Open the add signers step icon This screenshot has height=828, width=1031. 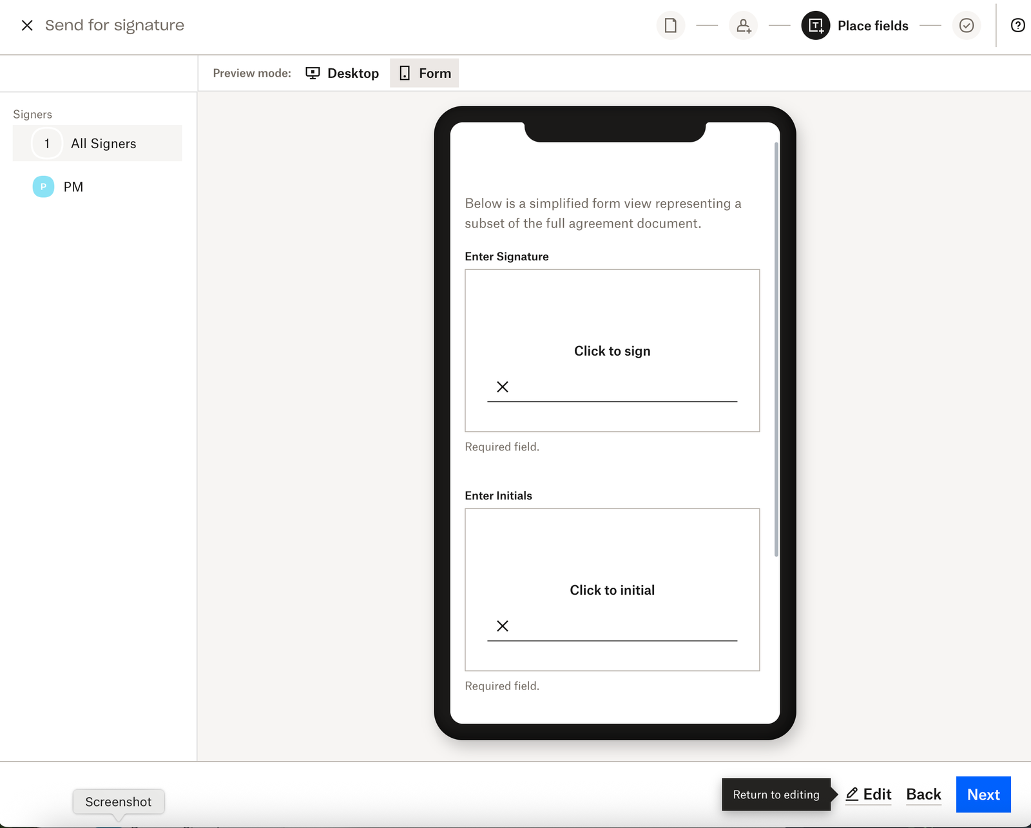(x=743, y=25)
